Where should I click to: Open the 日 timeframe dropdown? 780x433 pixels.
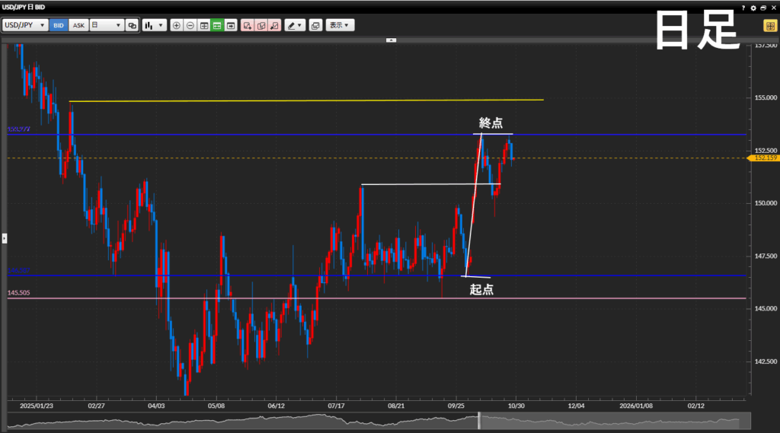(x=107, y=25)
